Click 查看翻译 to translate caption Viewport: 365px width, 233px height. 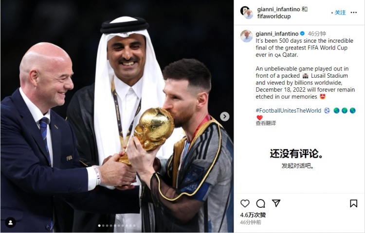[266, 123]
